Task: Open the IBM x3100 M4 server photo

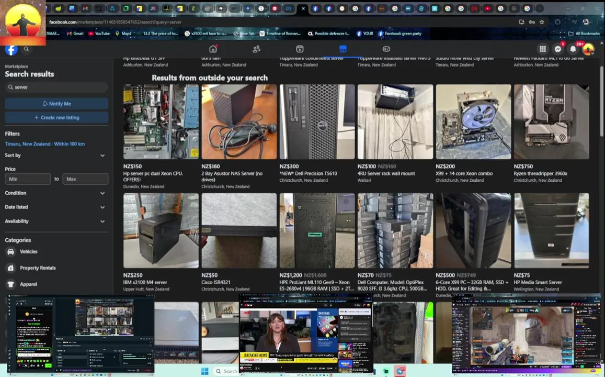Action: (x=161, y=230)
